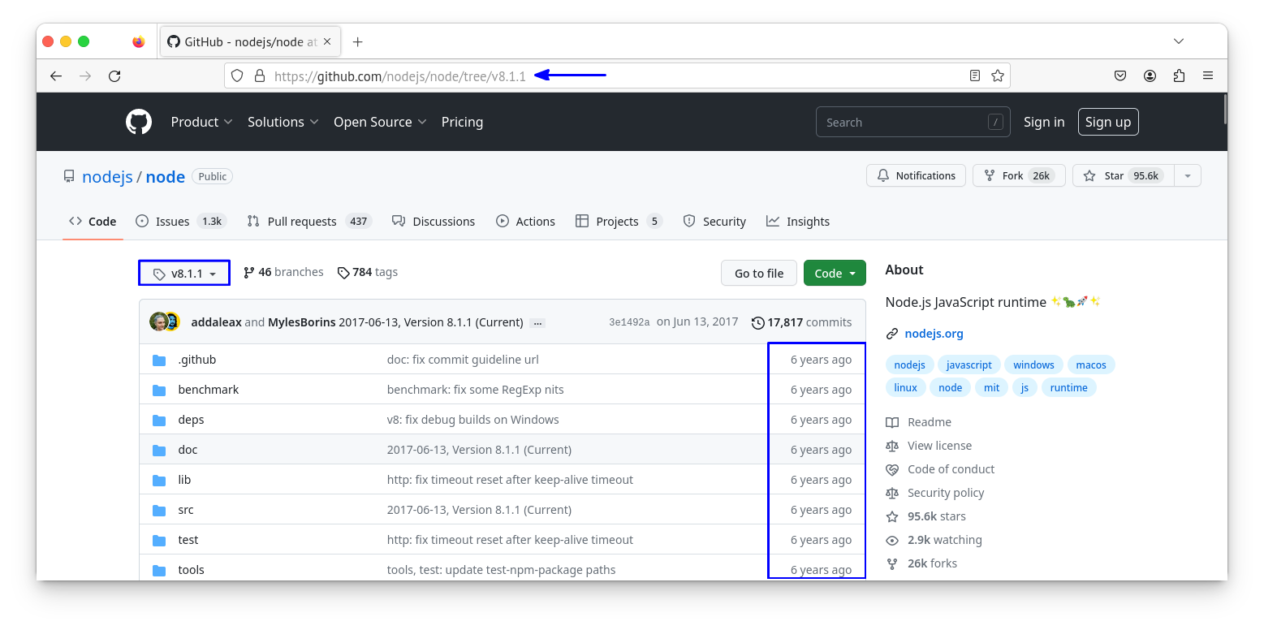This screenshot has height=630, width=1264.
Task: Select the Code tab
Action: click(x=93, y=221)
